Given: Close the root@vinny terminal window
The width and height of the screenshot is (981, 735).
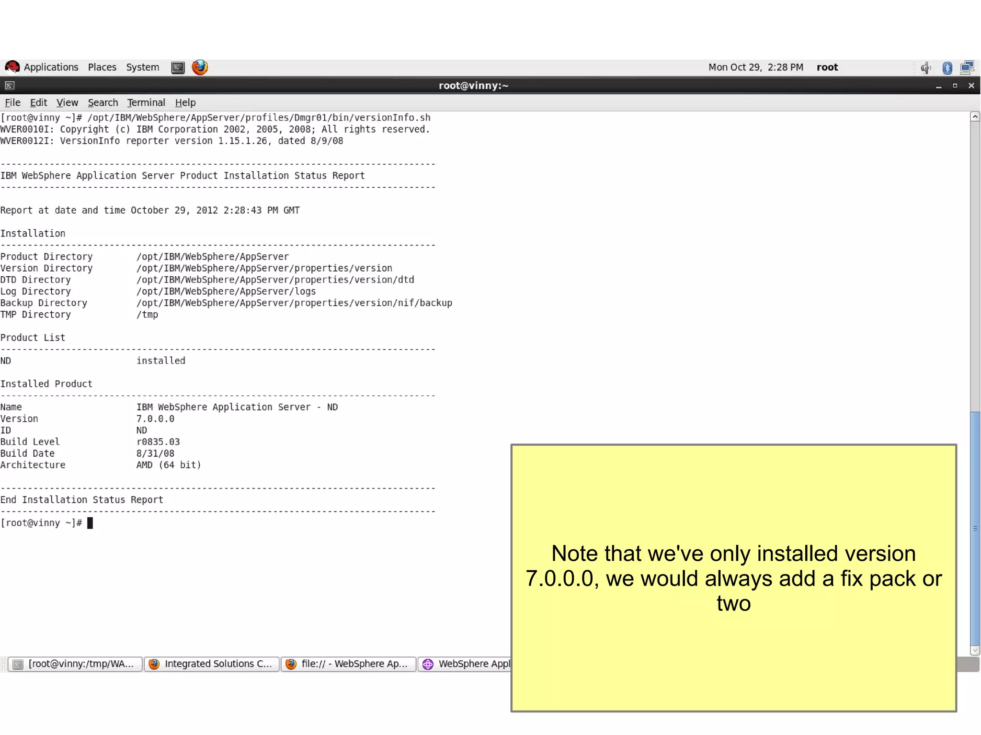Looking at the screenshot, I should pos(971,86).
